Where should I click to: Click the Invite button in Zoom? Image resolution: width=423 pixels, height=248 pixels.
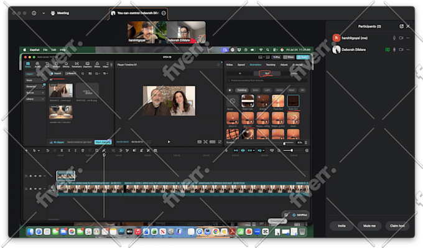[342, 226]
